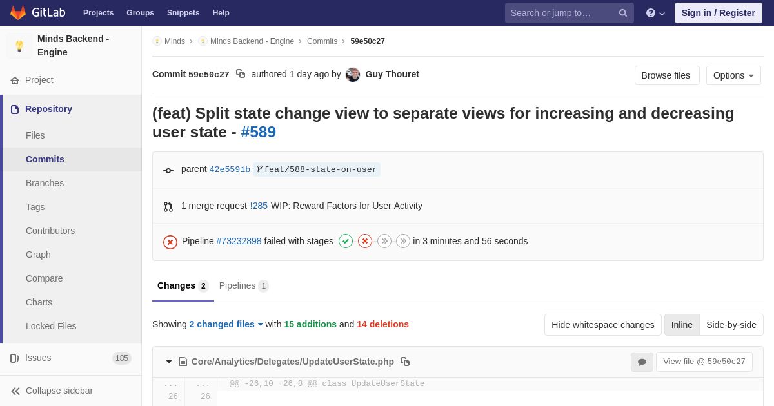Copy file path for UpdateUserState.php
The height and width of the screenshot is (406, 774).
point(405,362)
